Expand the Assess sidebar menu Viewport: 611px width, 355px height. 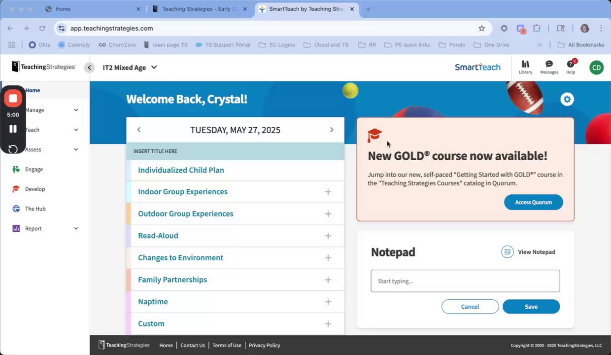(x=76, y=149)
